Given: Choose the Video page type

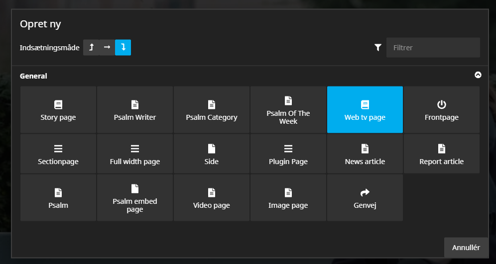Looking at the screenshot, I should [x=211, y=198].
